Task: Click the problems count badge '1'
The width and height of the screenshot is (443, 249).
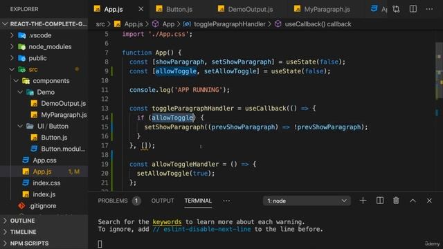Action: (x=136, y=201)
